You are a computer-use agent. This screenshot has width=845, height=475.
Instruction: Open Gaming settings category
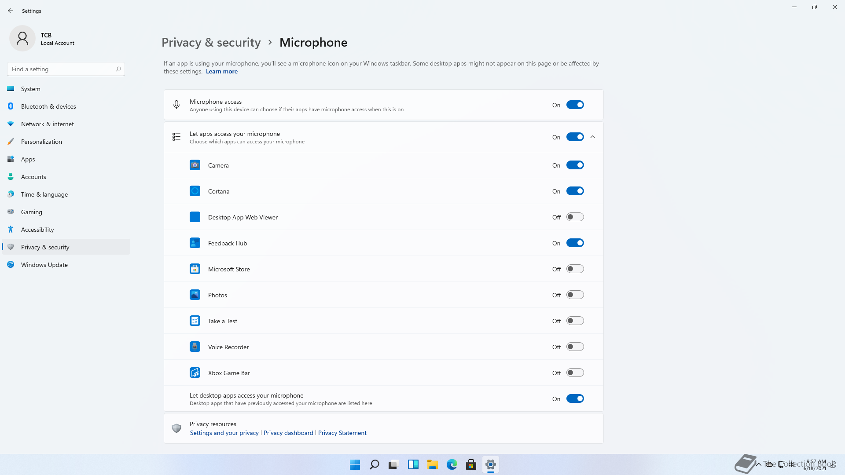coord(66,212)
